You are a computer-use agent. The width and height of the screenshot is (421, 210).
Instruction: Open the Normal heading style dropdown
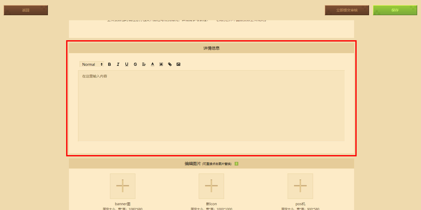[92, 64]
